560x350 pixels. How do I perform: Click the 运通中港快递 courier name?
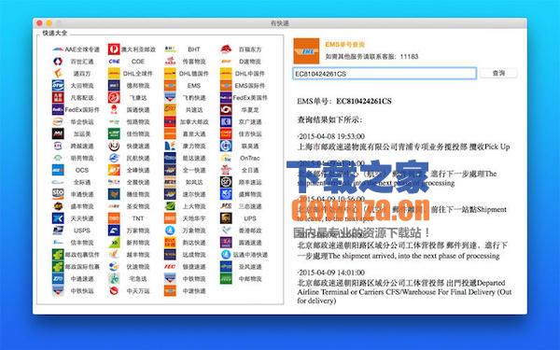250,255
